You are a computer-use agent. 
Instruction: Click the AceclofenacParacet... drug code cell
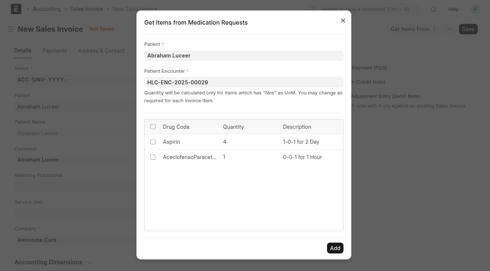click(x=189, y=157)
